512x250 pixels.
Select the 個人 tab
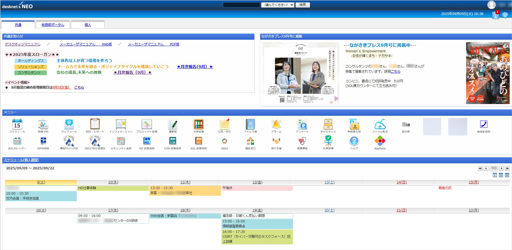pyautogui.click(x=87, y=24)
